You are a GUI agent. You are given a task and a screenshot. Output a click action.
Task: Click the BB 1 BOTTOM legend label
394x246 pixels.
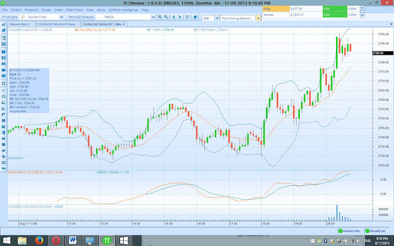(x=211, y=30)
